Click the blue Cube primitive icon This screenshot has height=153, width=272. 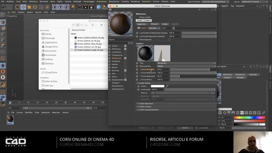click(x=99, y=7)
